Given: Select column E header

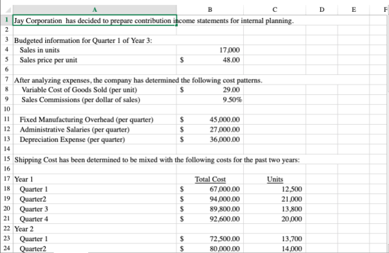Looking at the screenshot, I should tap(354, 10).
